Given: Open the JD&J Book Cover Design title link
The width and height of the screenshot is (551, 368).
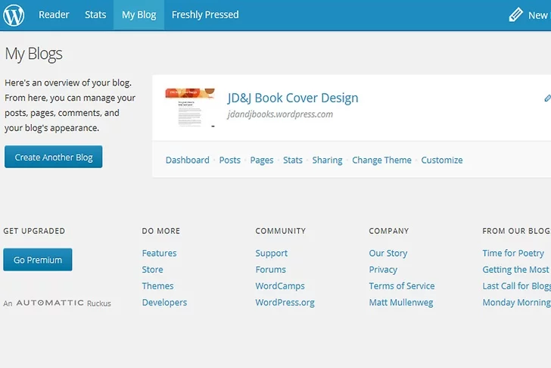Looking at the screenshot, I should (293, 98).
